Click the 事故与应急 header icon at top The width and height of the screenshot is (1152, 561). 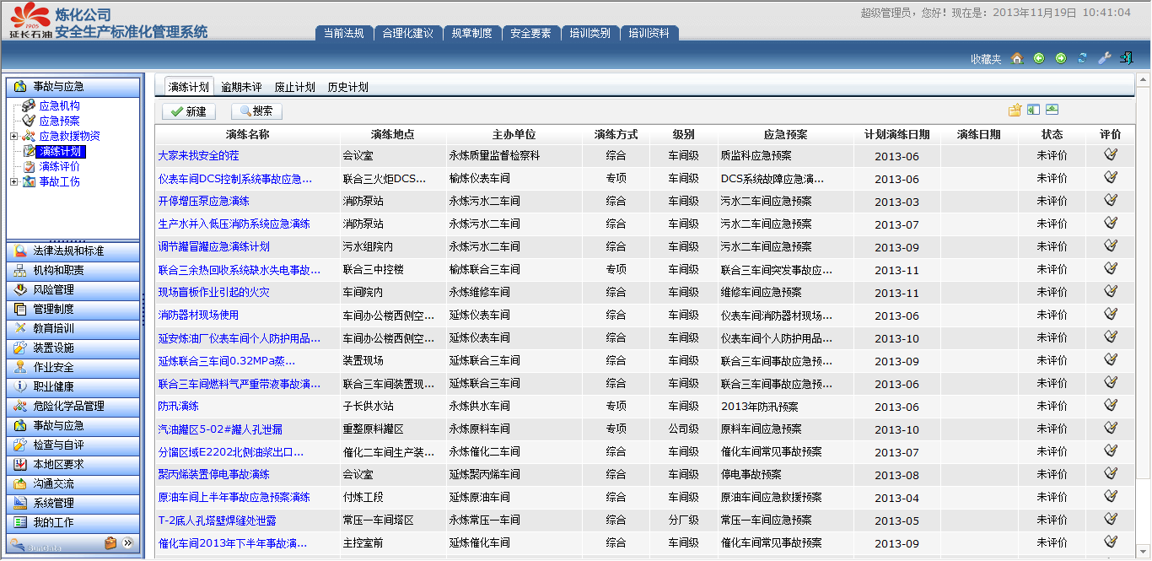point(20,87)
